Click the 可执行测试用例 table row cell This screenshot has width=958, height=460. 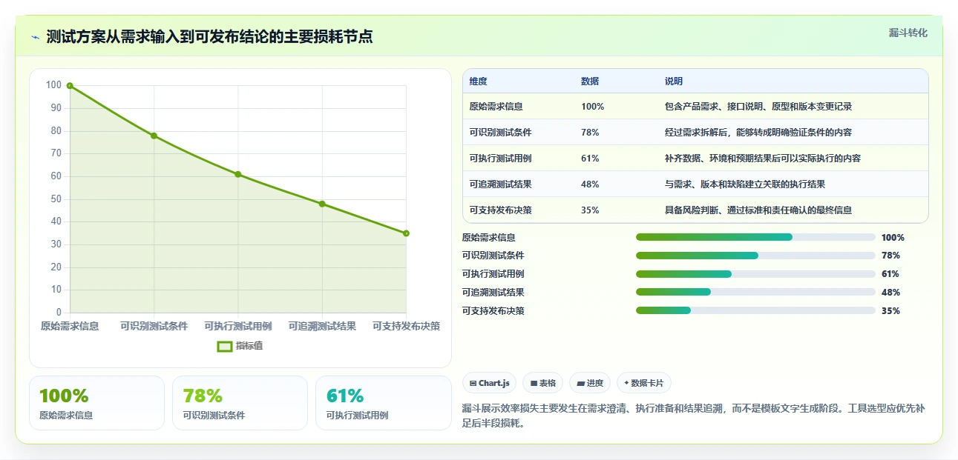(x=500, y=159)
